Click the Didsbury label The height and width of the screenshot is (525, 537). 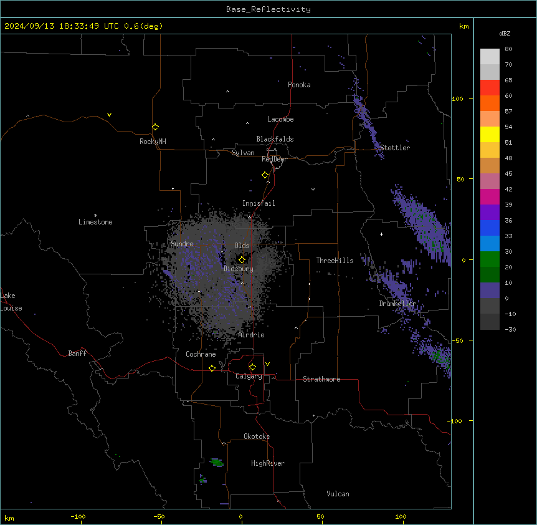(x=239, y=269)
